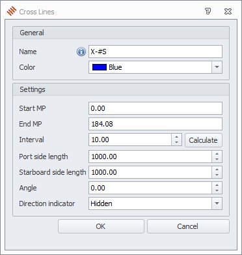242x255 pixels.
Task: Decrease Starboard side length value
Action: 217,175
